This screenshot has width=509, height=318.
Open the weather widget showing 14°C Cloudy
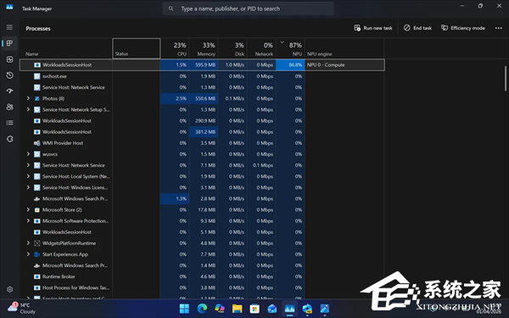[x=21, y=309]
